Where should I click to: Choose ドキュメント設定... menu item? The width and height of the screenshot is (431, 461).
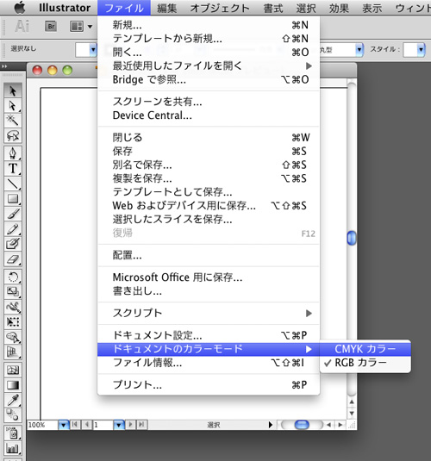coord(209,335)
